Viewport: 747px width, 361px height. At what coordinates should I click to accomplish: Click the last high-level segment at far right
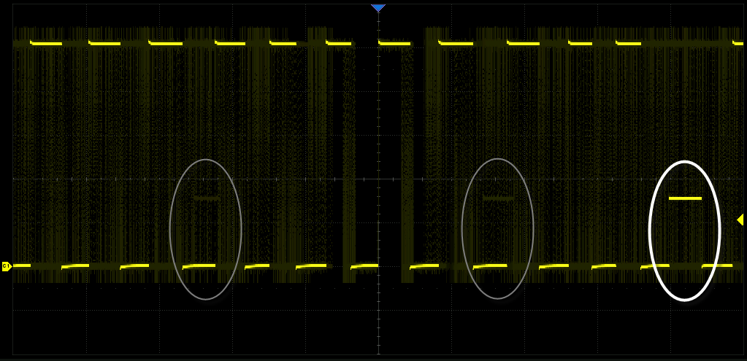(738, 44)
